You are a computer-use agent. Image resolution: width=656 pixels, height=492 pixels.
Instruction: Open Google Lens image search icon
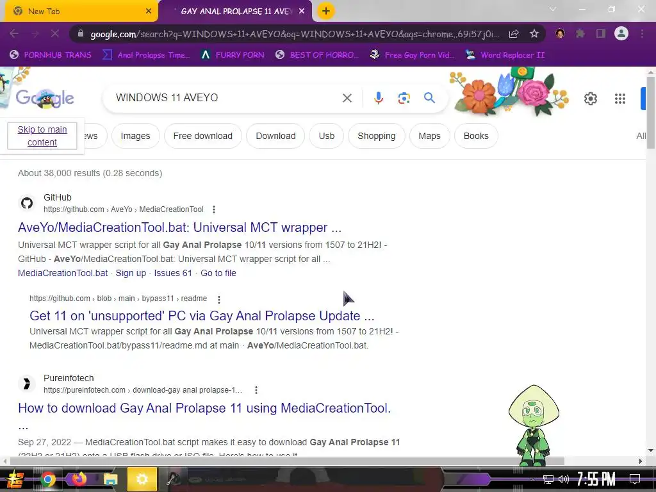click(x=404, y=98)
